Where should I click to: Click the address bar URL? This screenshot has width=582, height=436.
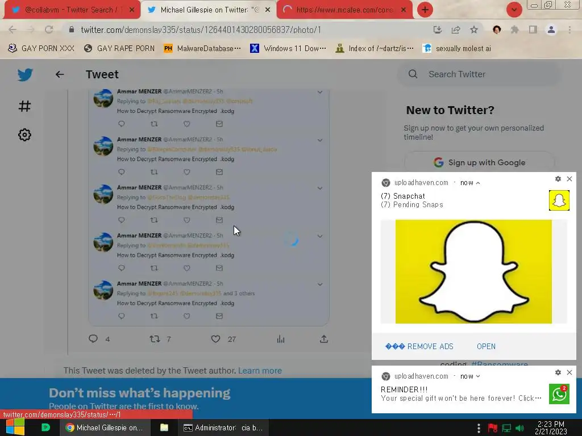click(201, 30)
